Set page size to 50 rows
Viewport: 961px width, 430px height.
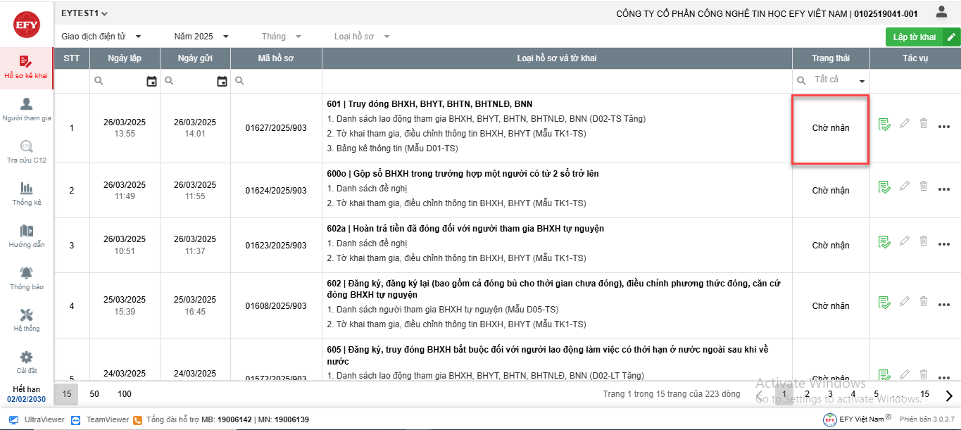[x=94, y=394]
